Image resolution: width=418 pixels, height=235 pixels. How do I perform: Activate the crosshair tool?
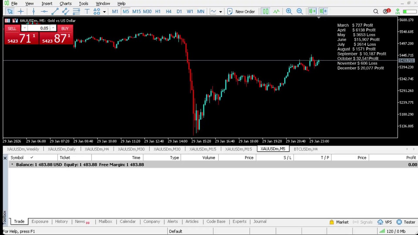tap(21, 11)
